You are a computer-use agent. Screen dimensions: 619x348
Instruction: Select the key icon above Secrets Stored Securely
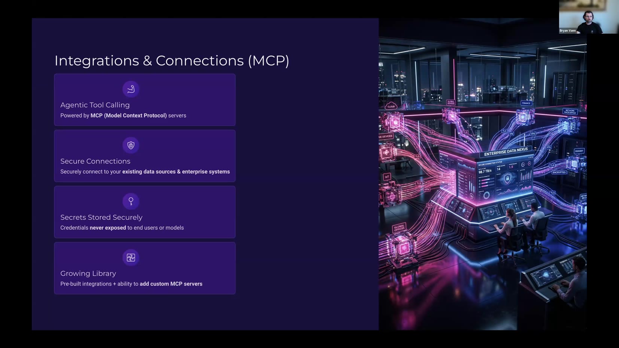pyautogui.click(x=131, y=201)
